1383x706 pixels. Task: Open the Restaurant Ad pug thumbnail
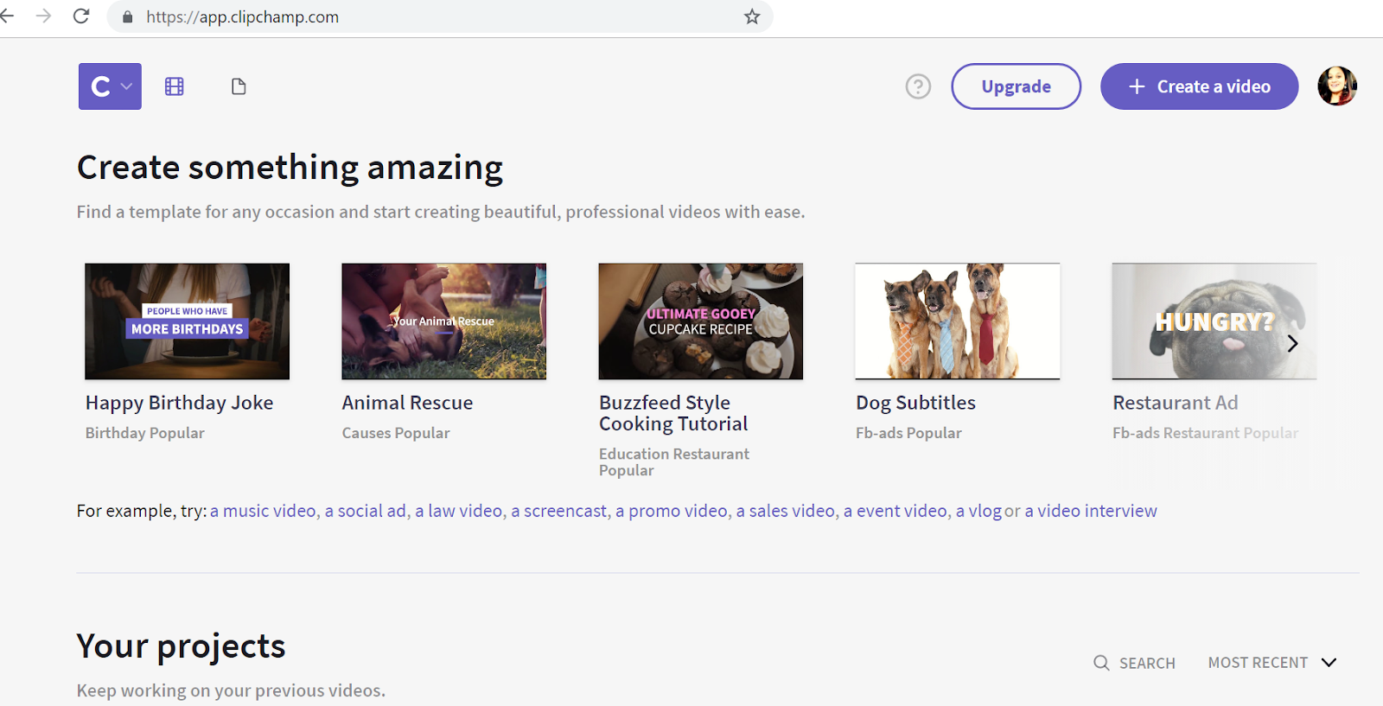[x=1214, y=321]
